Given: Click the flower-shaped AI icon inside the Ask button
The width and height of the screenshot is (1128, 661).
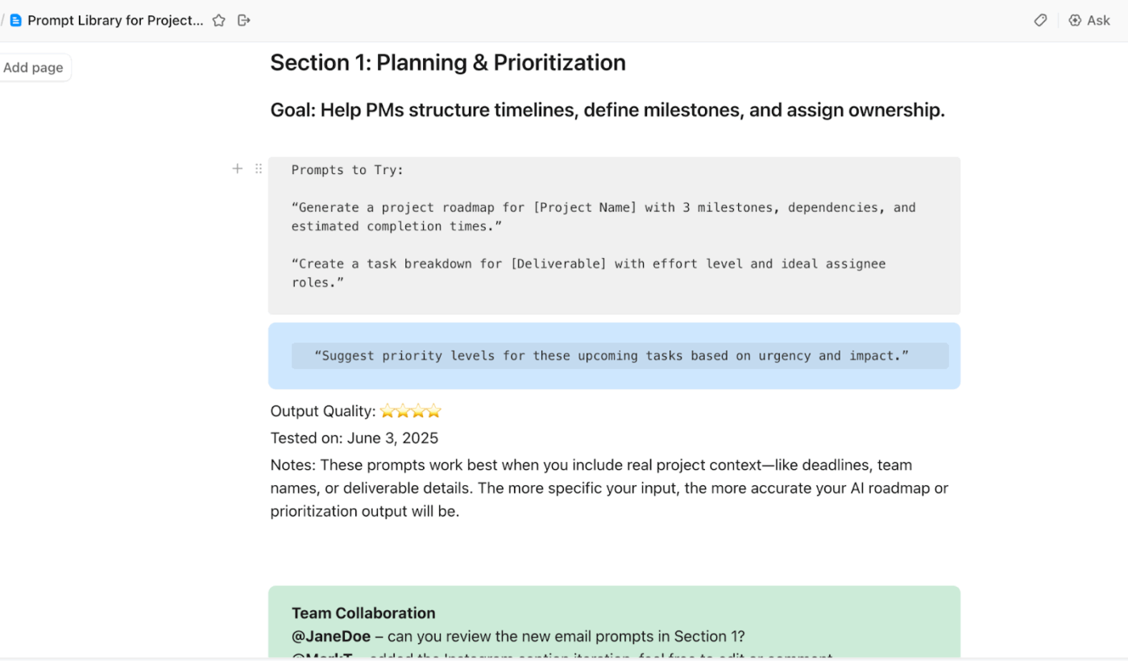Looking at the screenshot, I should 1075,20.
